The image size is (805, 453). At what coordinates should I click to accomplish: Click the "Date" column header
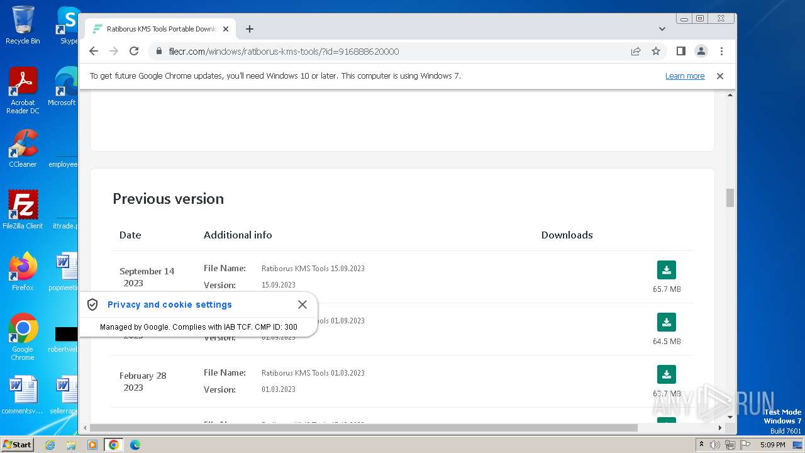click(130, 235)
